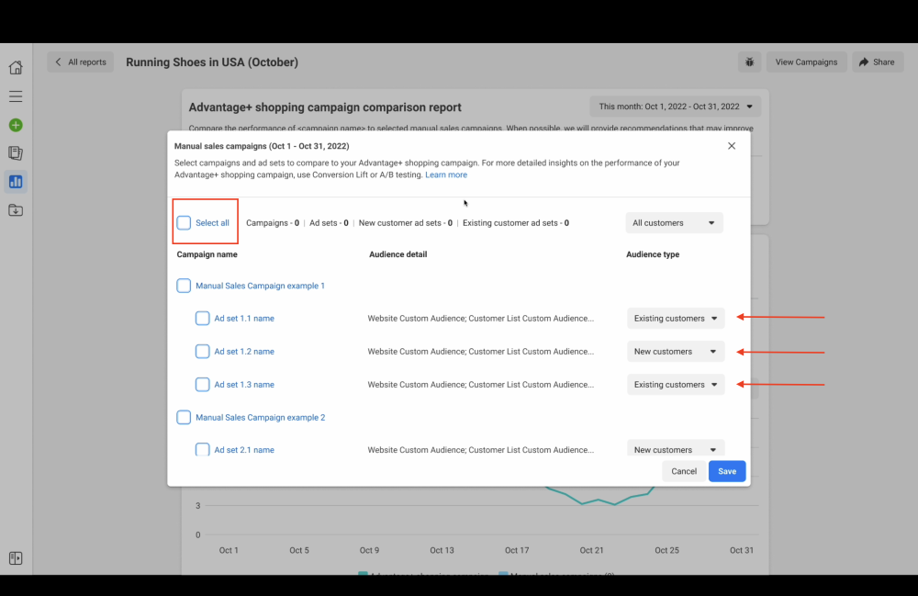Click the Cancel button
The image size is (918, 596).
pyautogui.click(x=684, y=471)
